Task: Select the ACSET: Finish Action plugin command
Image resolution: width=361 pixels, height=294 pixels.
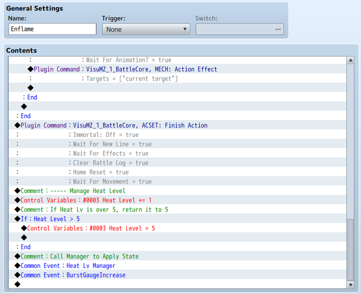Action: [140, 126]
